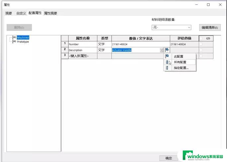Click the 文字 type cell in Number row

[105, 44]
